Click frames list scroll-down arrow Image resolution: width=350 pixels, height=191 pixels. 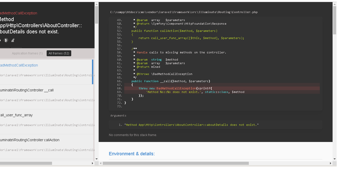click(x=97, y=159)
